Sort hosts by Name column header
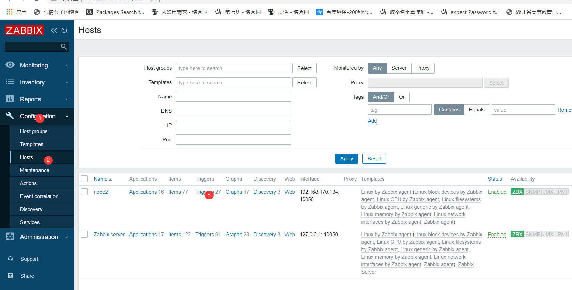Screen dimensions: 572x290 point(103,179)
